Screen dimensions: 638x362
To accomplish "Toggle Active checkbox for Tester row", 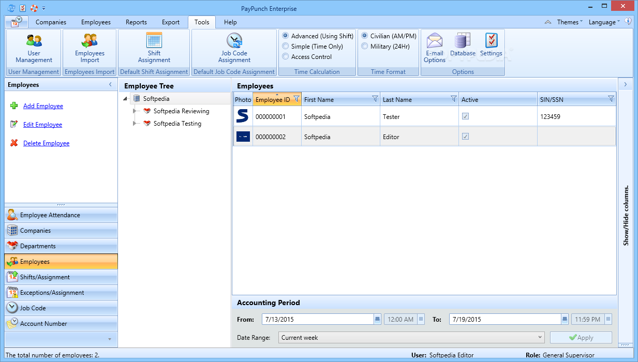I will click(x=465, y=117).
